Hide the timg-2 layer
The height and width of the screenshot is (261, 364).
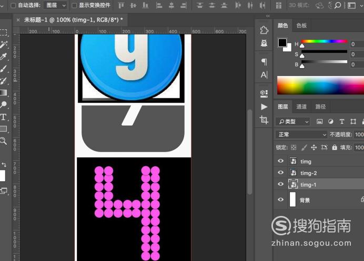coord(280,172)
